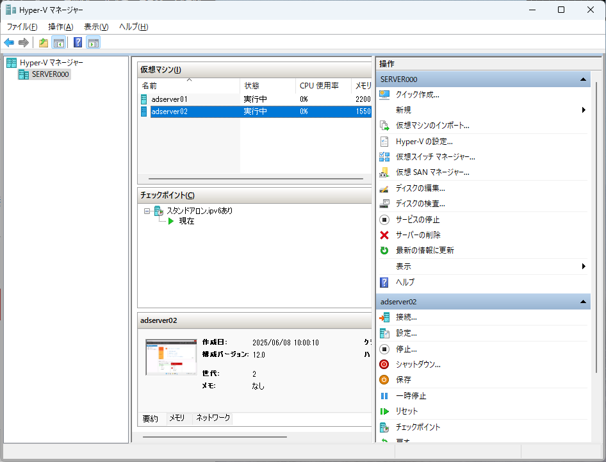Viewport: 606px width, 462px height.
Task: Click the リセット icon
Action: pos(384,411)
